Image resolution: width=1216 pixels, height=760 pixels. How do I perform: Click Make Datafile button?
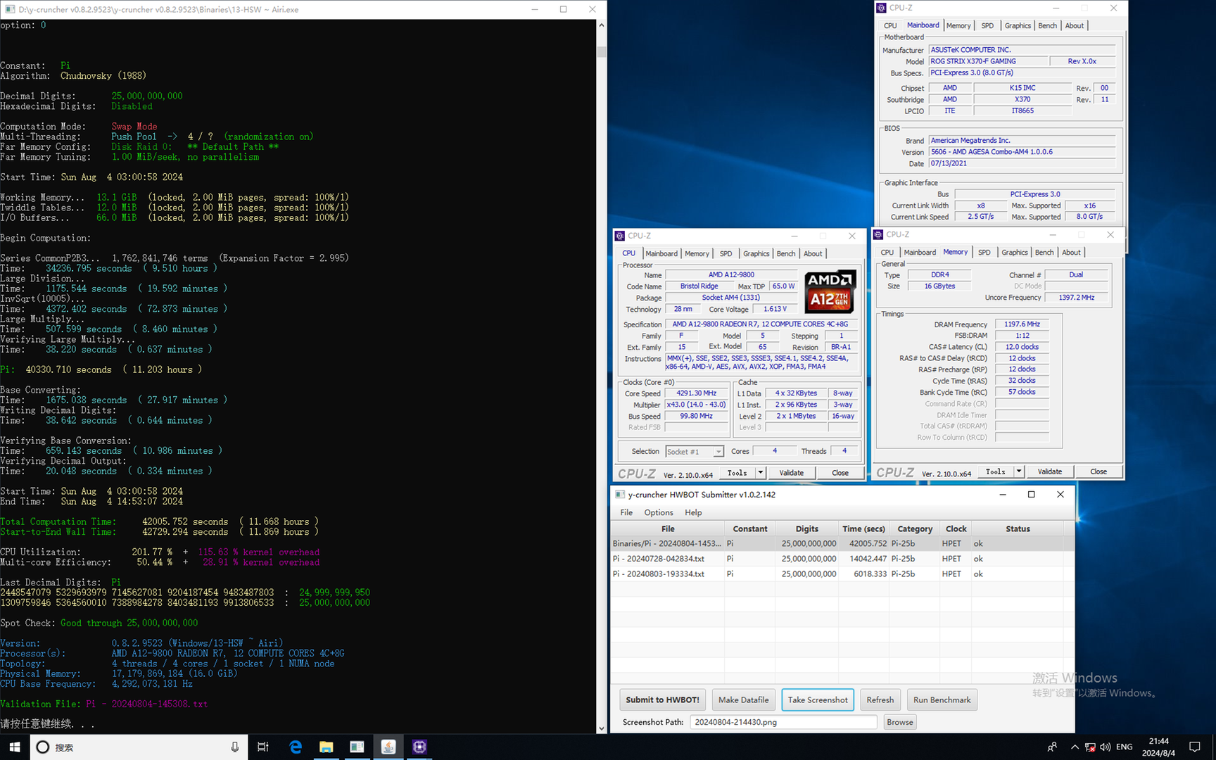click(743, 699)
